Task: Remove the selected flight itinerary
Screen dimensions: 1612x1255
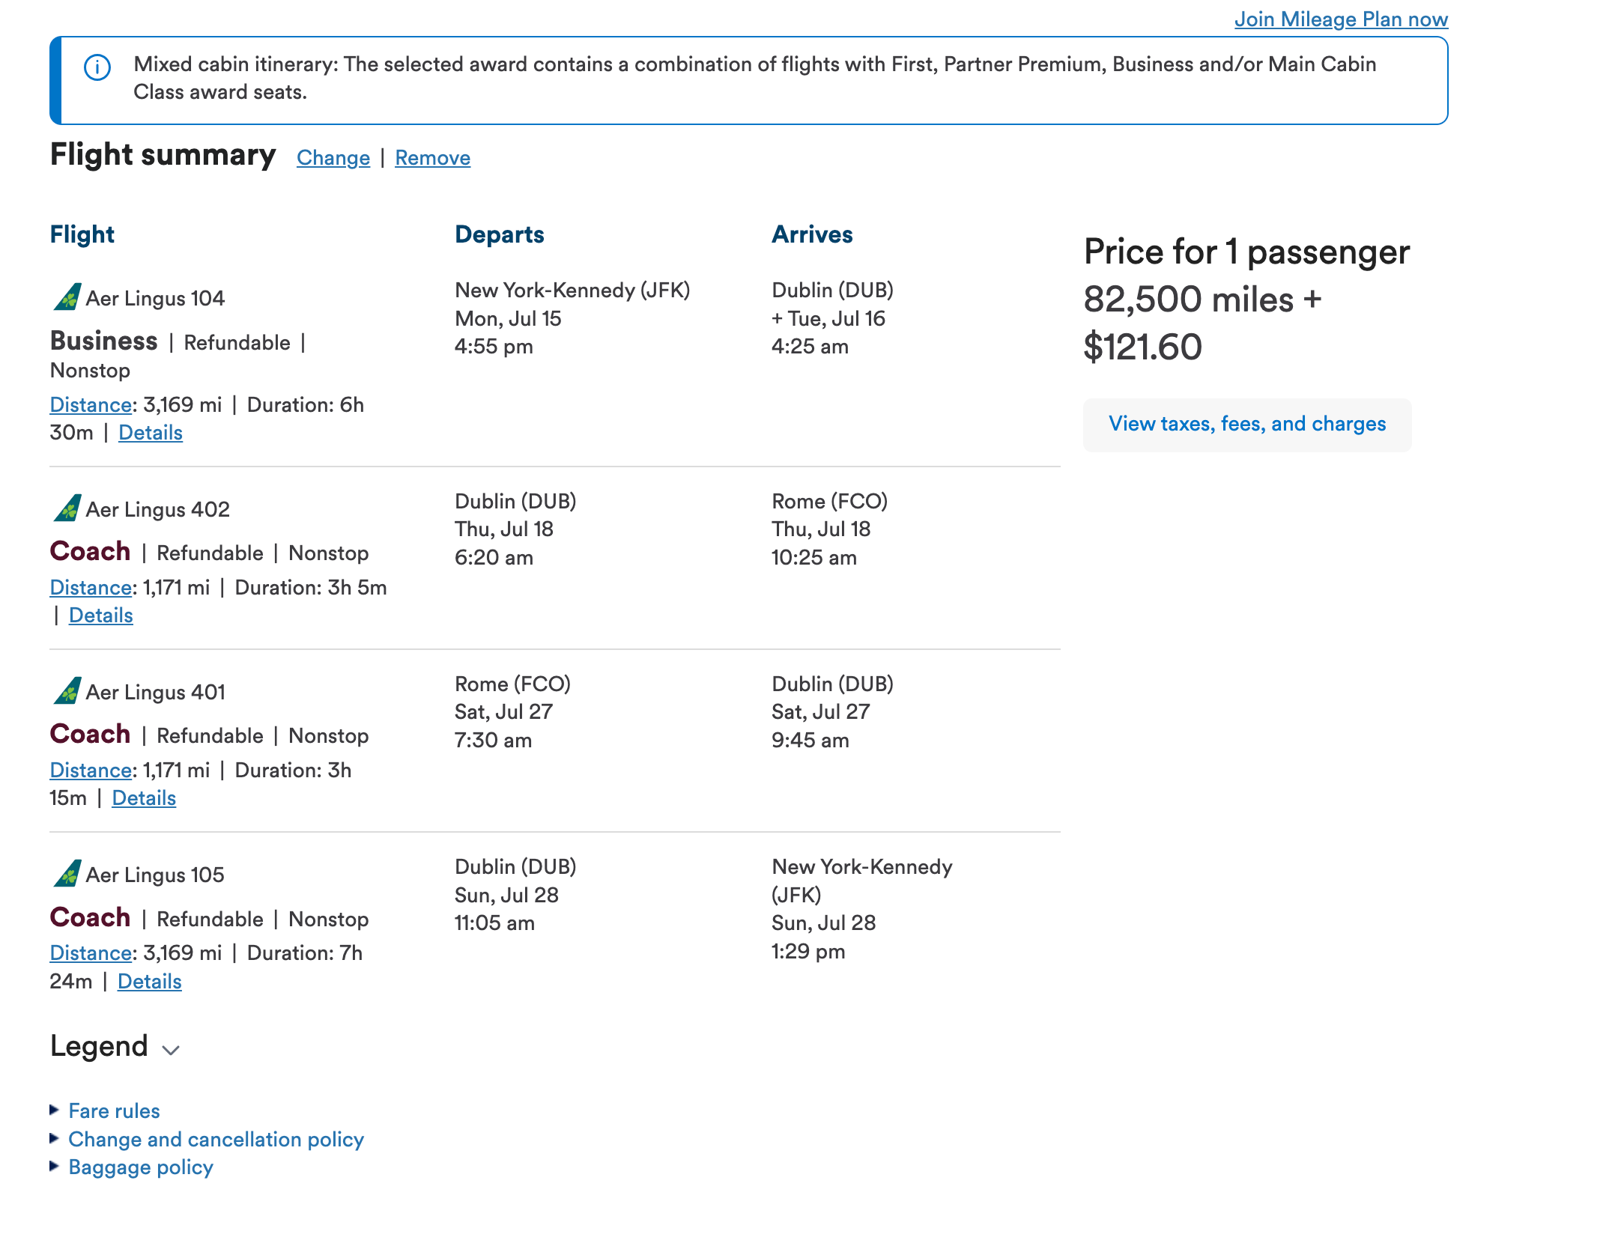Action: point(431,157)
